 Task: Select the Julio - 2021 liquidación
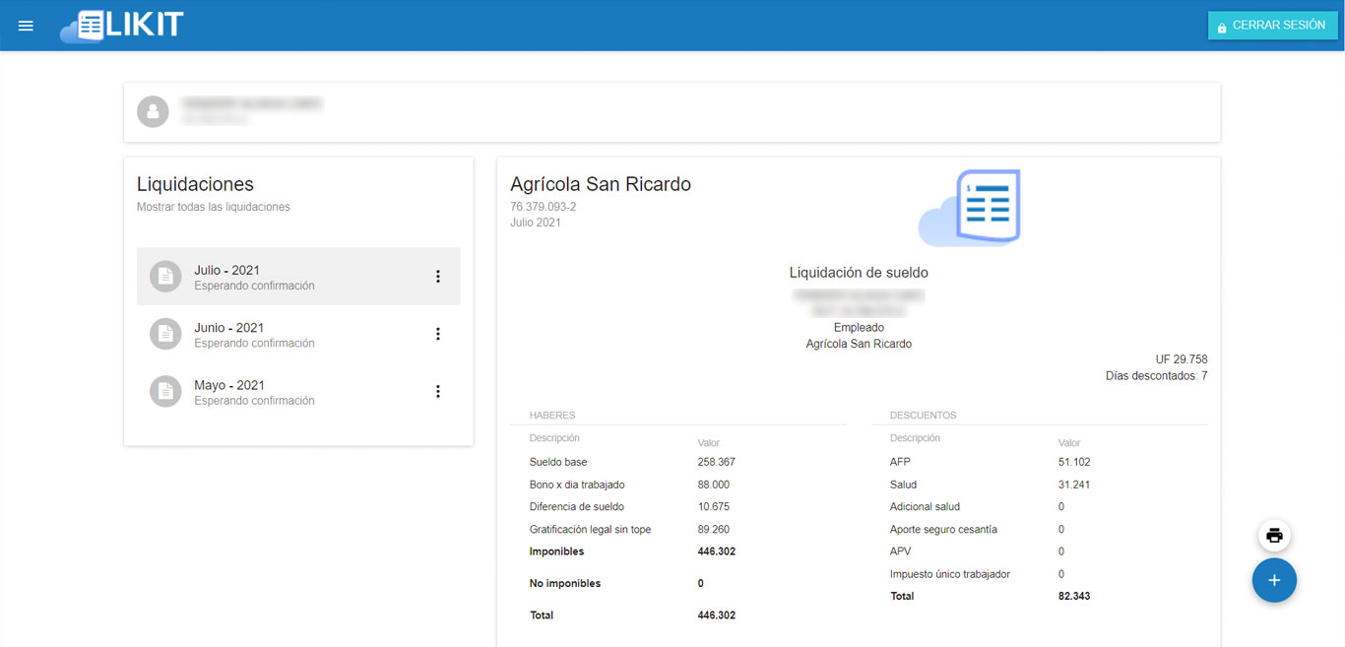298,277
